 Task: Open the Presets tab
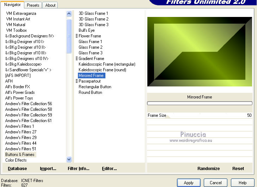[33, 5]
